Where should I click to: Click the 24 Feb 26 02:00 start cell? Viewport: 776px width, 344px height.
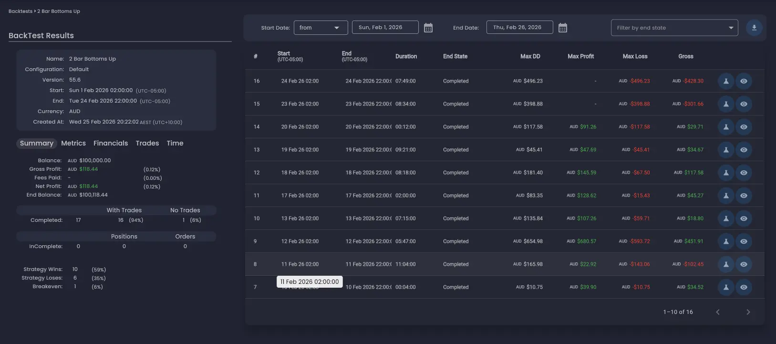[x=300, y=81]
